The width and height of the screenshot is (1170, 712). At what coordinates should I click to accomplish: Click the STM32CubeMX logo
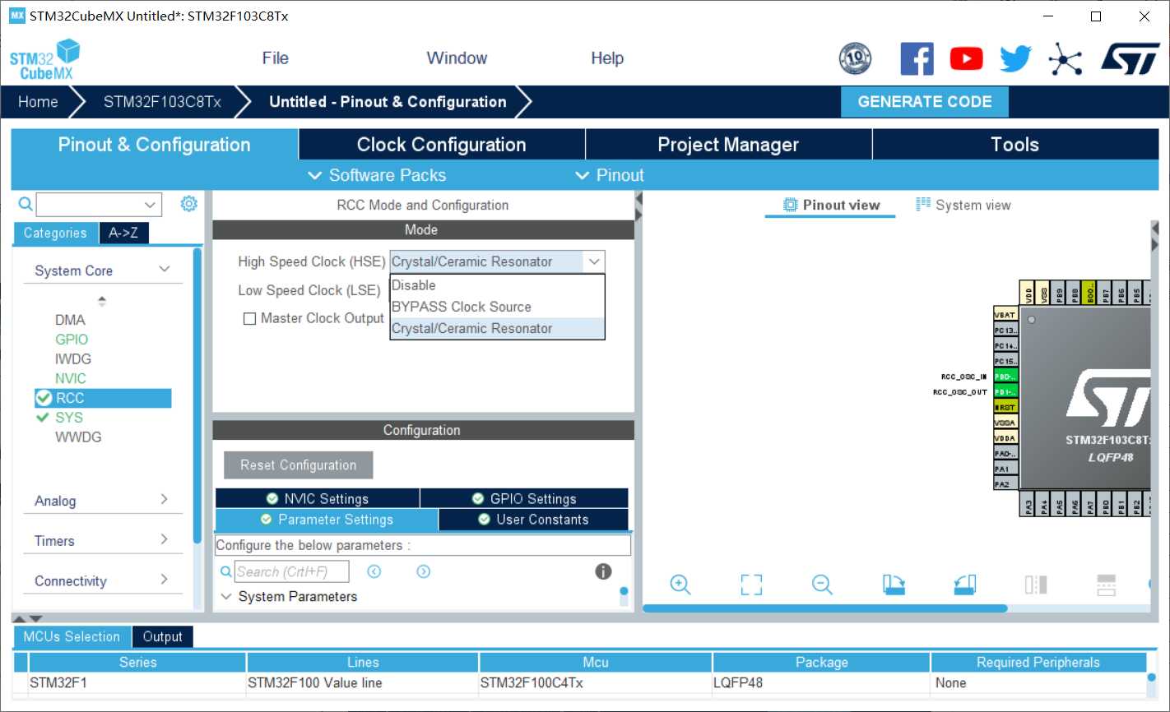(x=44, y=60)
